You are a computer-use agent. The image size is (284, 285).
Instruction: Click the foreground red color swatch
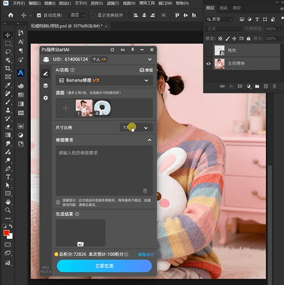tap(6, 233)
